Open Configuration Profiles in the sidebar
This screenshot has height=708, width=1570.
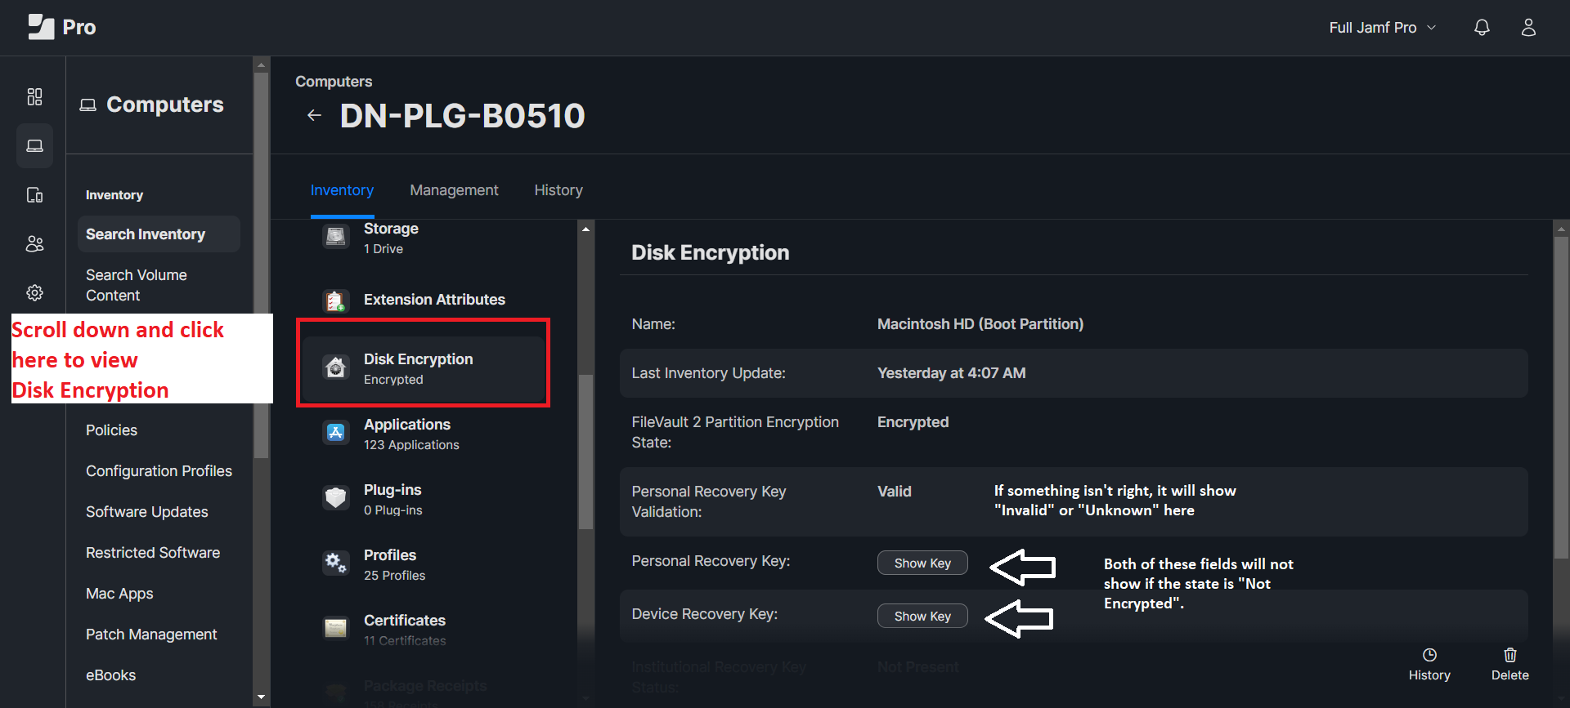click(159, 471)
